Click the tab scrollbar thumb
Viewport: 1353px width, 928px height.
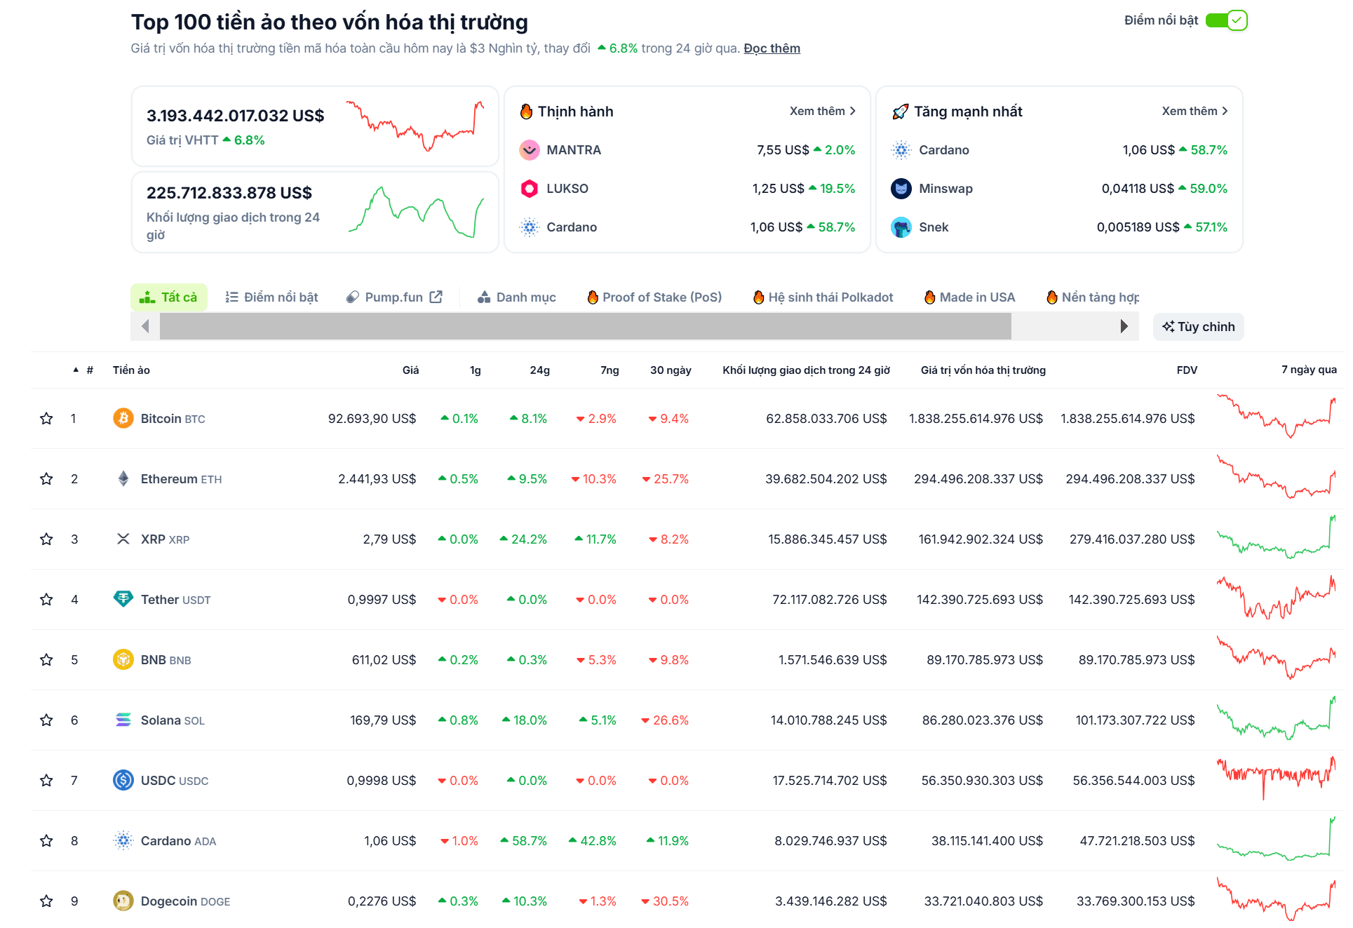586,327
